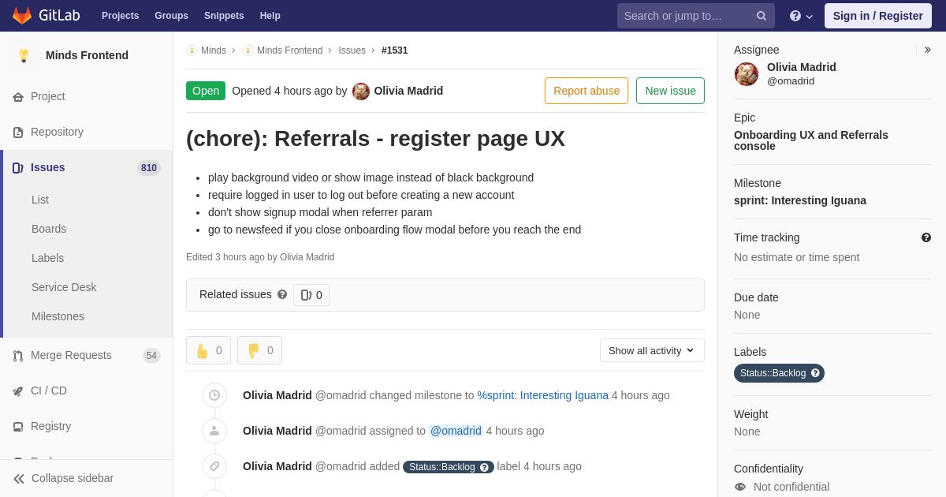Collapse the right sidebar chevron
This screenshot has height=497, width=946.
coord(927,50)
